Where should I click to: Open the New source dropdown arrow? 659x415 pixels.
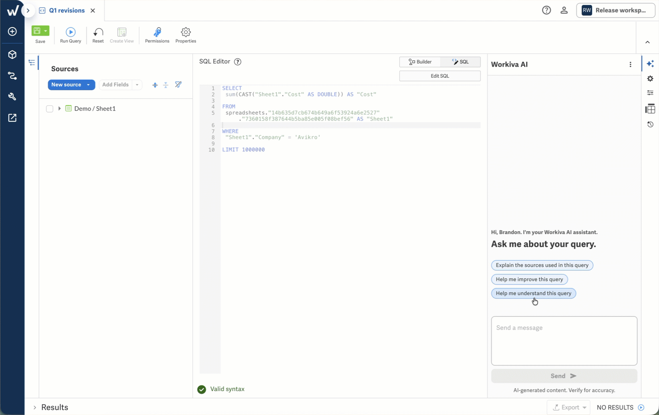pos(89,85)
